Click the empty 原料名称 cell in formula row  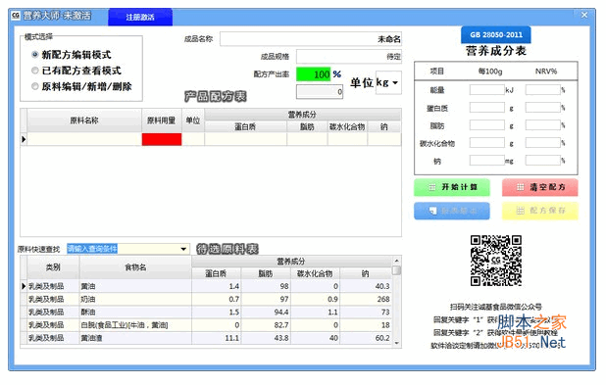(84, 139)
